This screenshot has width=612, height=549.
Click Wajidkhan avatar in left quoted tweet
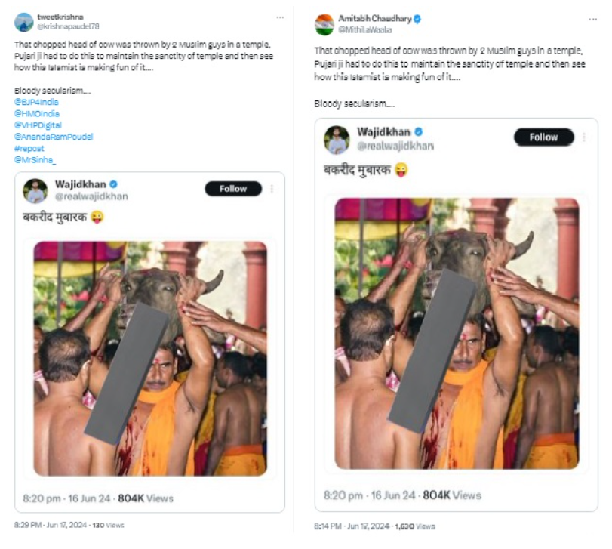click(35, 191)
